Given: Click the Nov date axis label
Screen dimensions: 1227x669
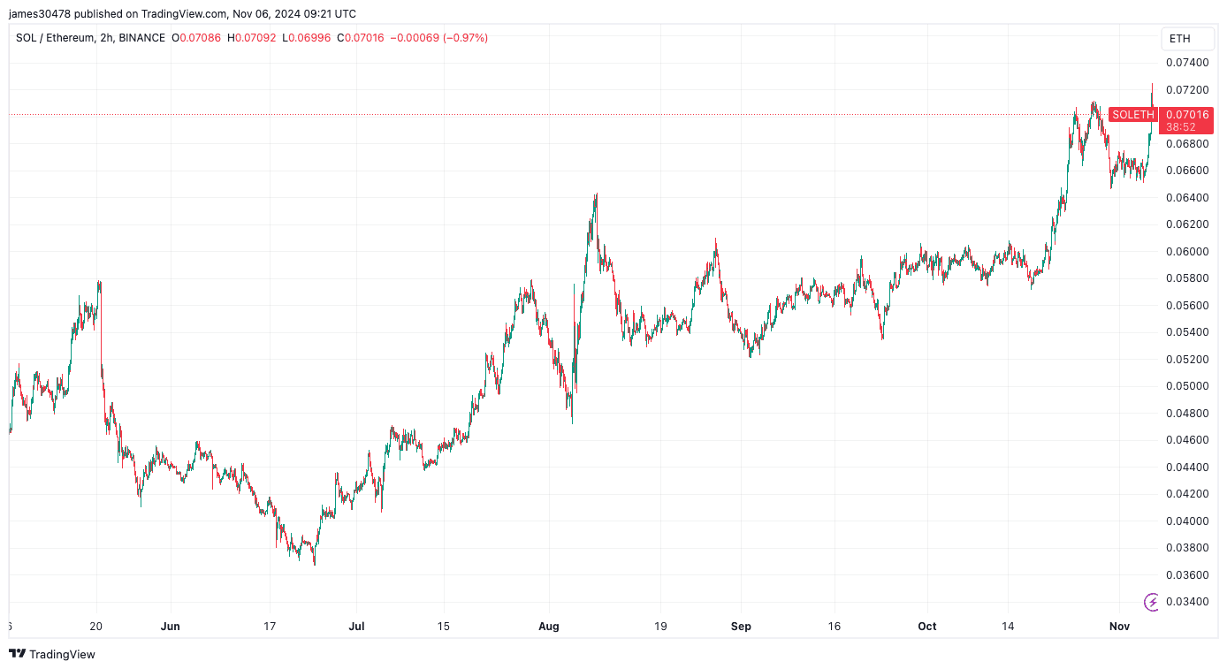Looking at the screenshot, I should [x=1120, y=627].
